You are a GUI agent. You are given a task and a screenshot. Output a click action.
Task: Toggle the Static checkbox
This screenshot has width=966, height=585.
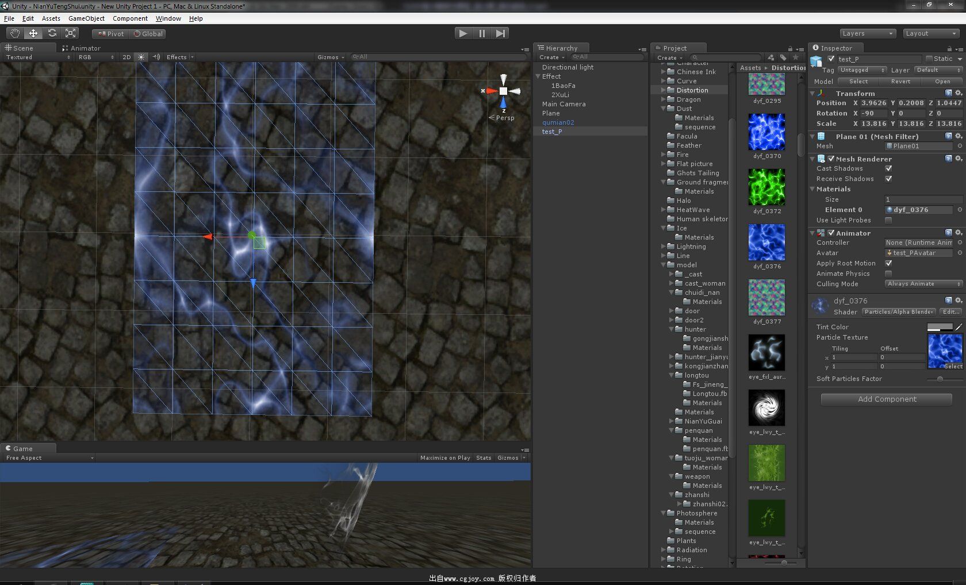929,59
